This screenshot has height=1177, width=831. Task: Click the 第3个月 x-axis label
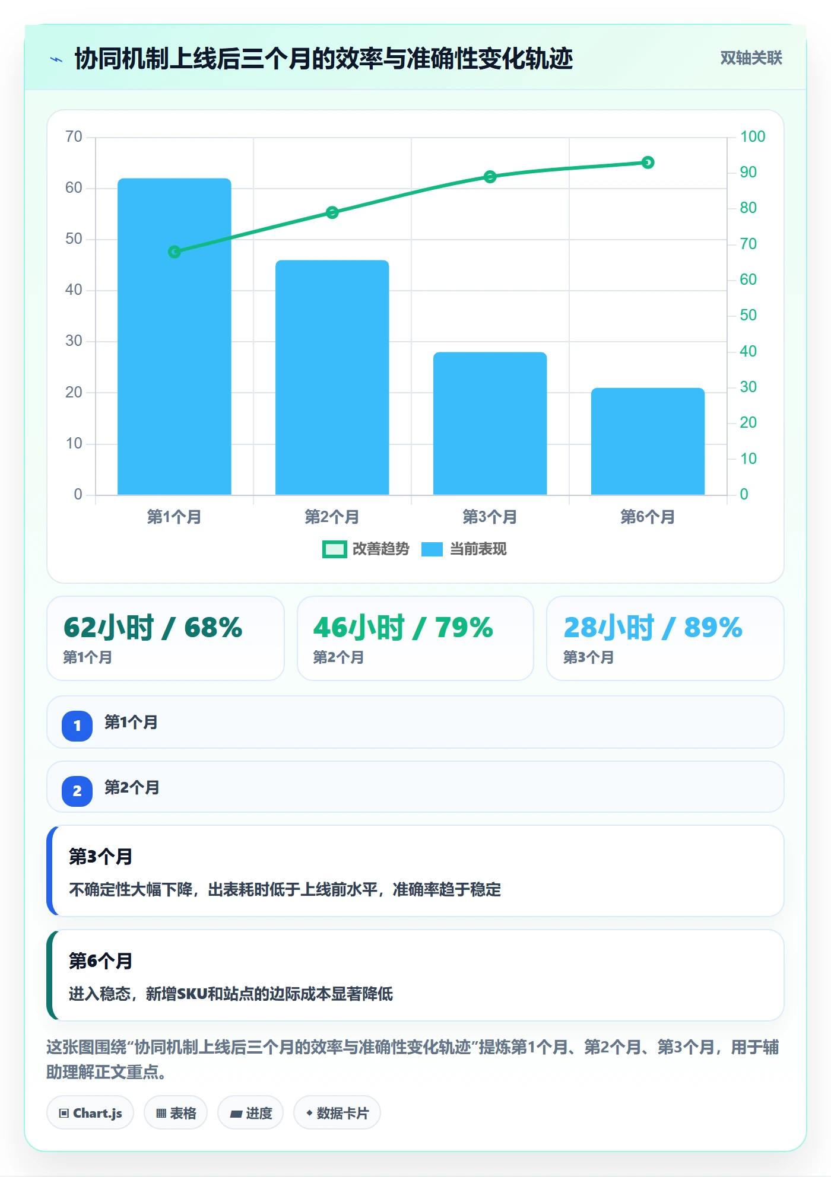pyautogui.click(x=490, y=517)
